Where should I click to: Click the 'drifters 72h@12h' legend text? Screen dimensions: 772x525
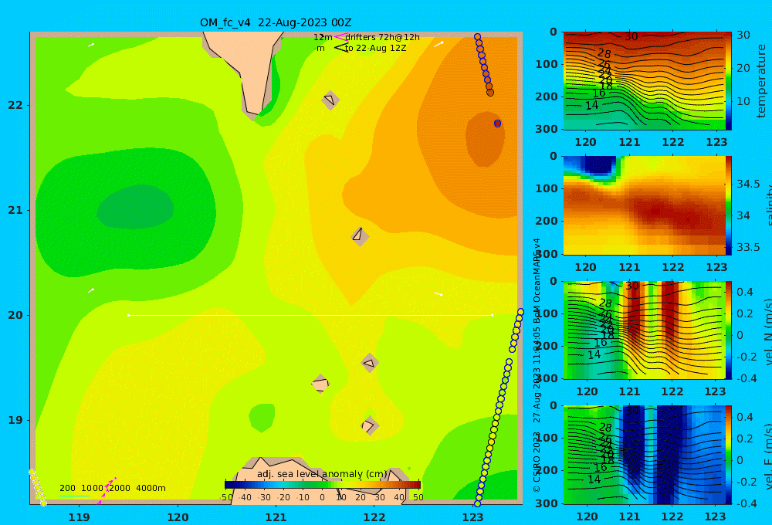coord(383,37)
